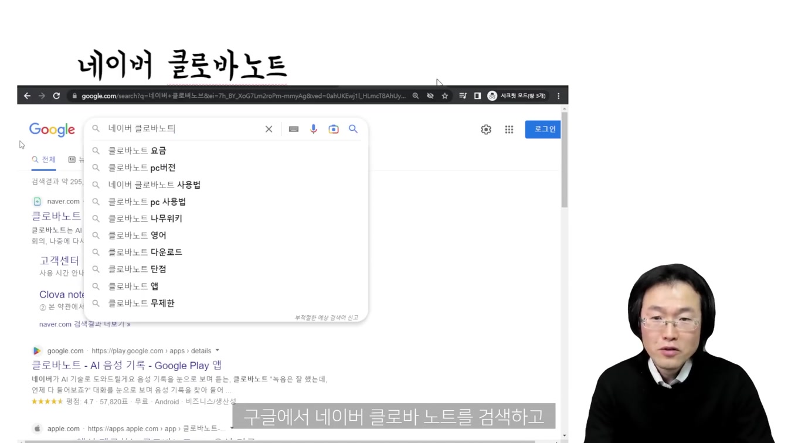This screenshot has width=788, height=443.
Task: Choose suggestion 클로바노트 요금
Action: pos(226,151)
